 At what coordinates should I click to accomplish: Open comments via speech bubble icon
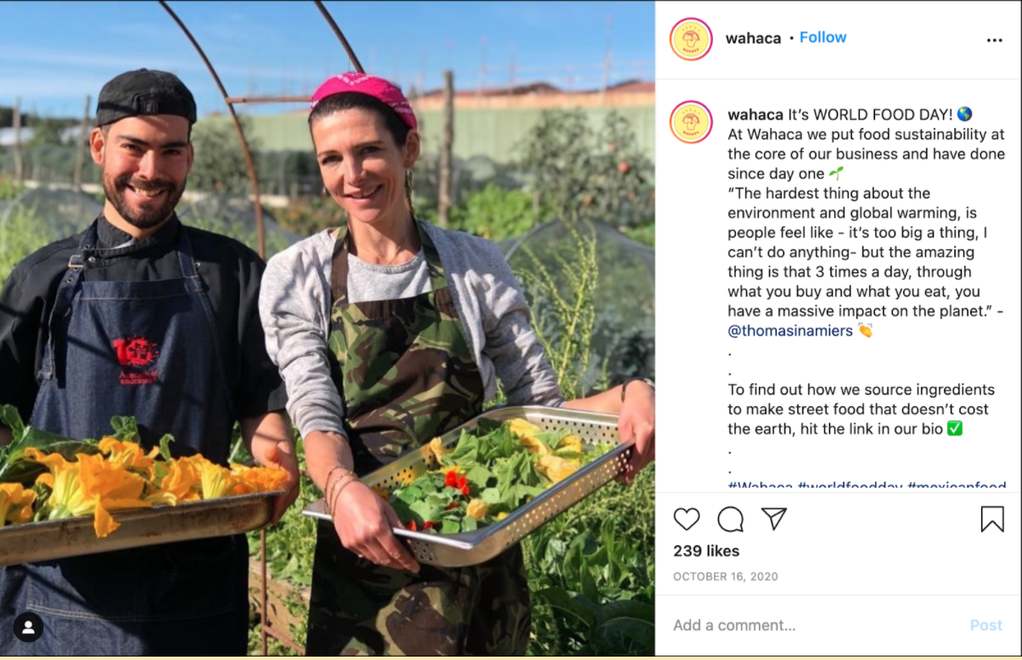(x=730, y=519)
